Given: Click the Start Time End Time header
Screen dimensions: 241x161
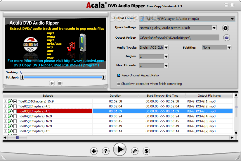Looking at the screenshot, I should [162, 95].
